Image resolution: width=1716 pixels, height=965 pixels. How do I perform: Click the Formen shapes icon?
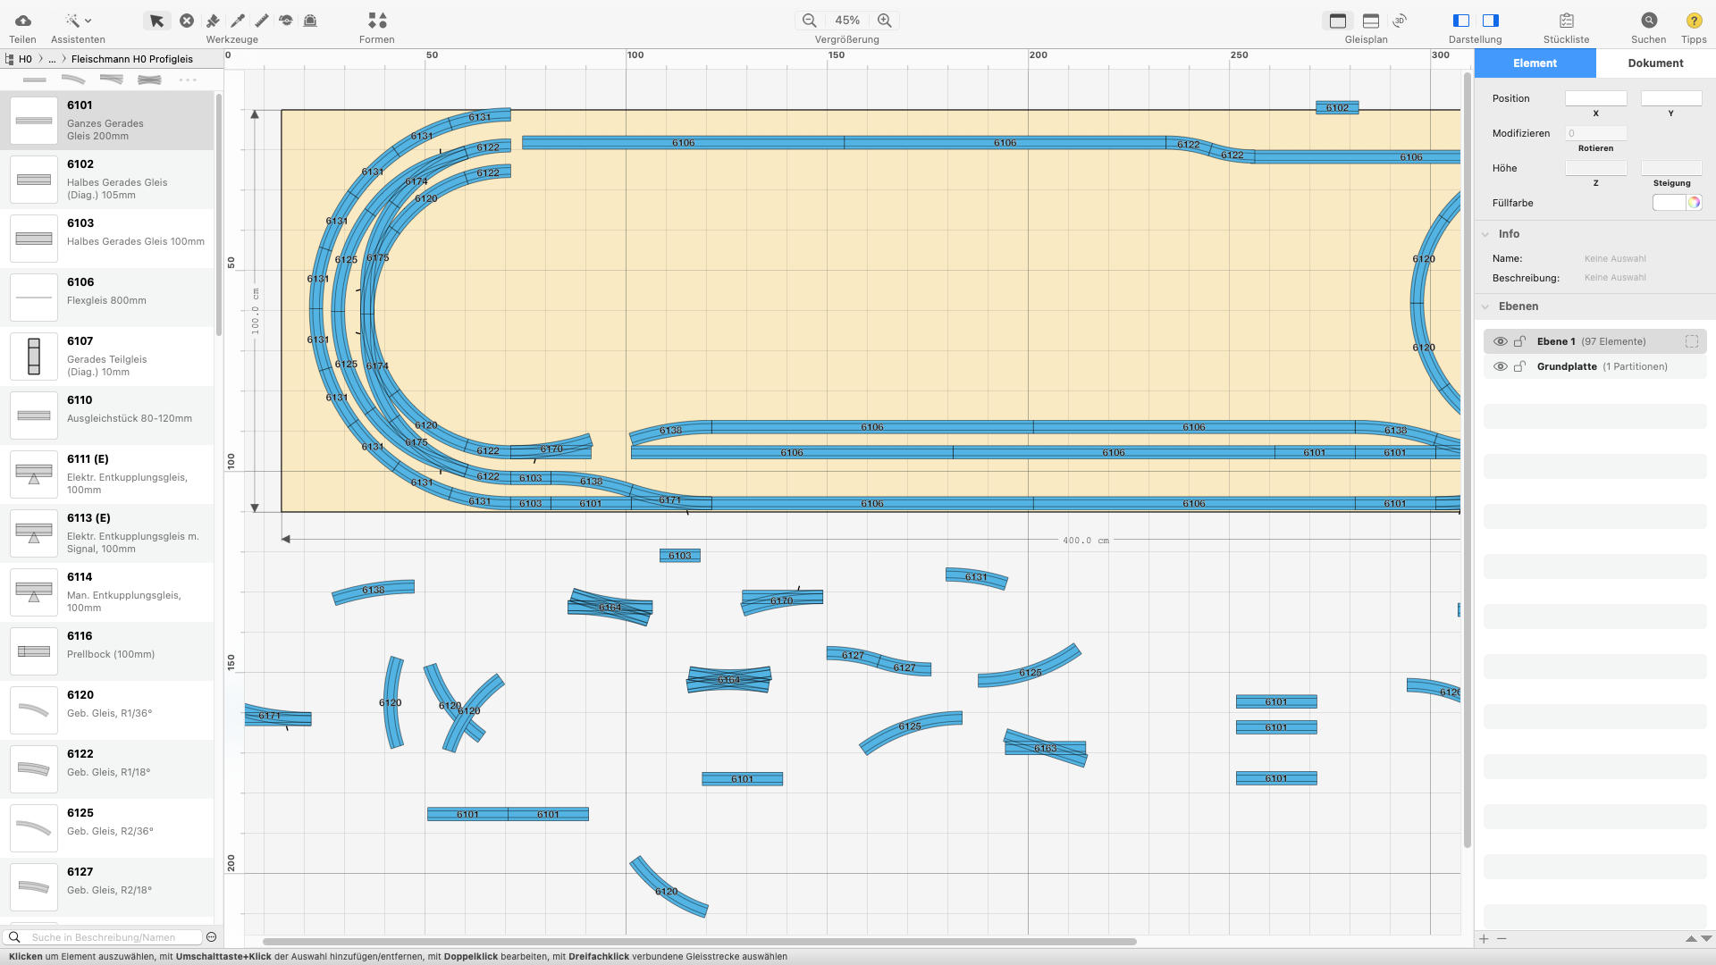(x=377, y=21)
